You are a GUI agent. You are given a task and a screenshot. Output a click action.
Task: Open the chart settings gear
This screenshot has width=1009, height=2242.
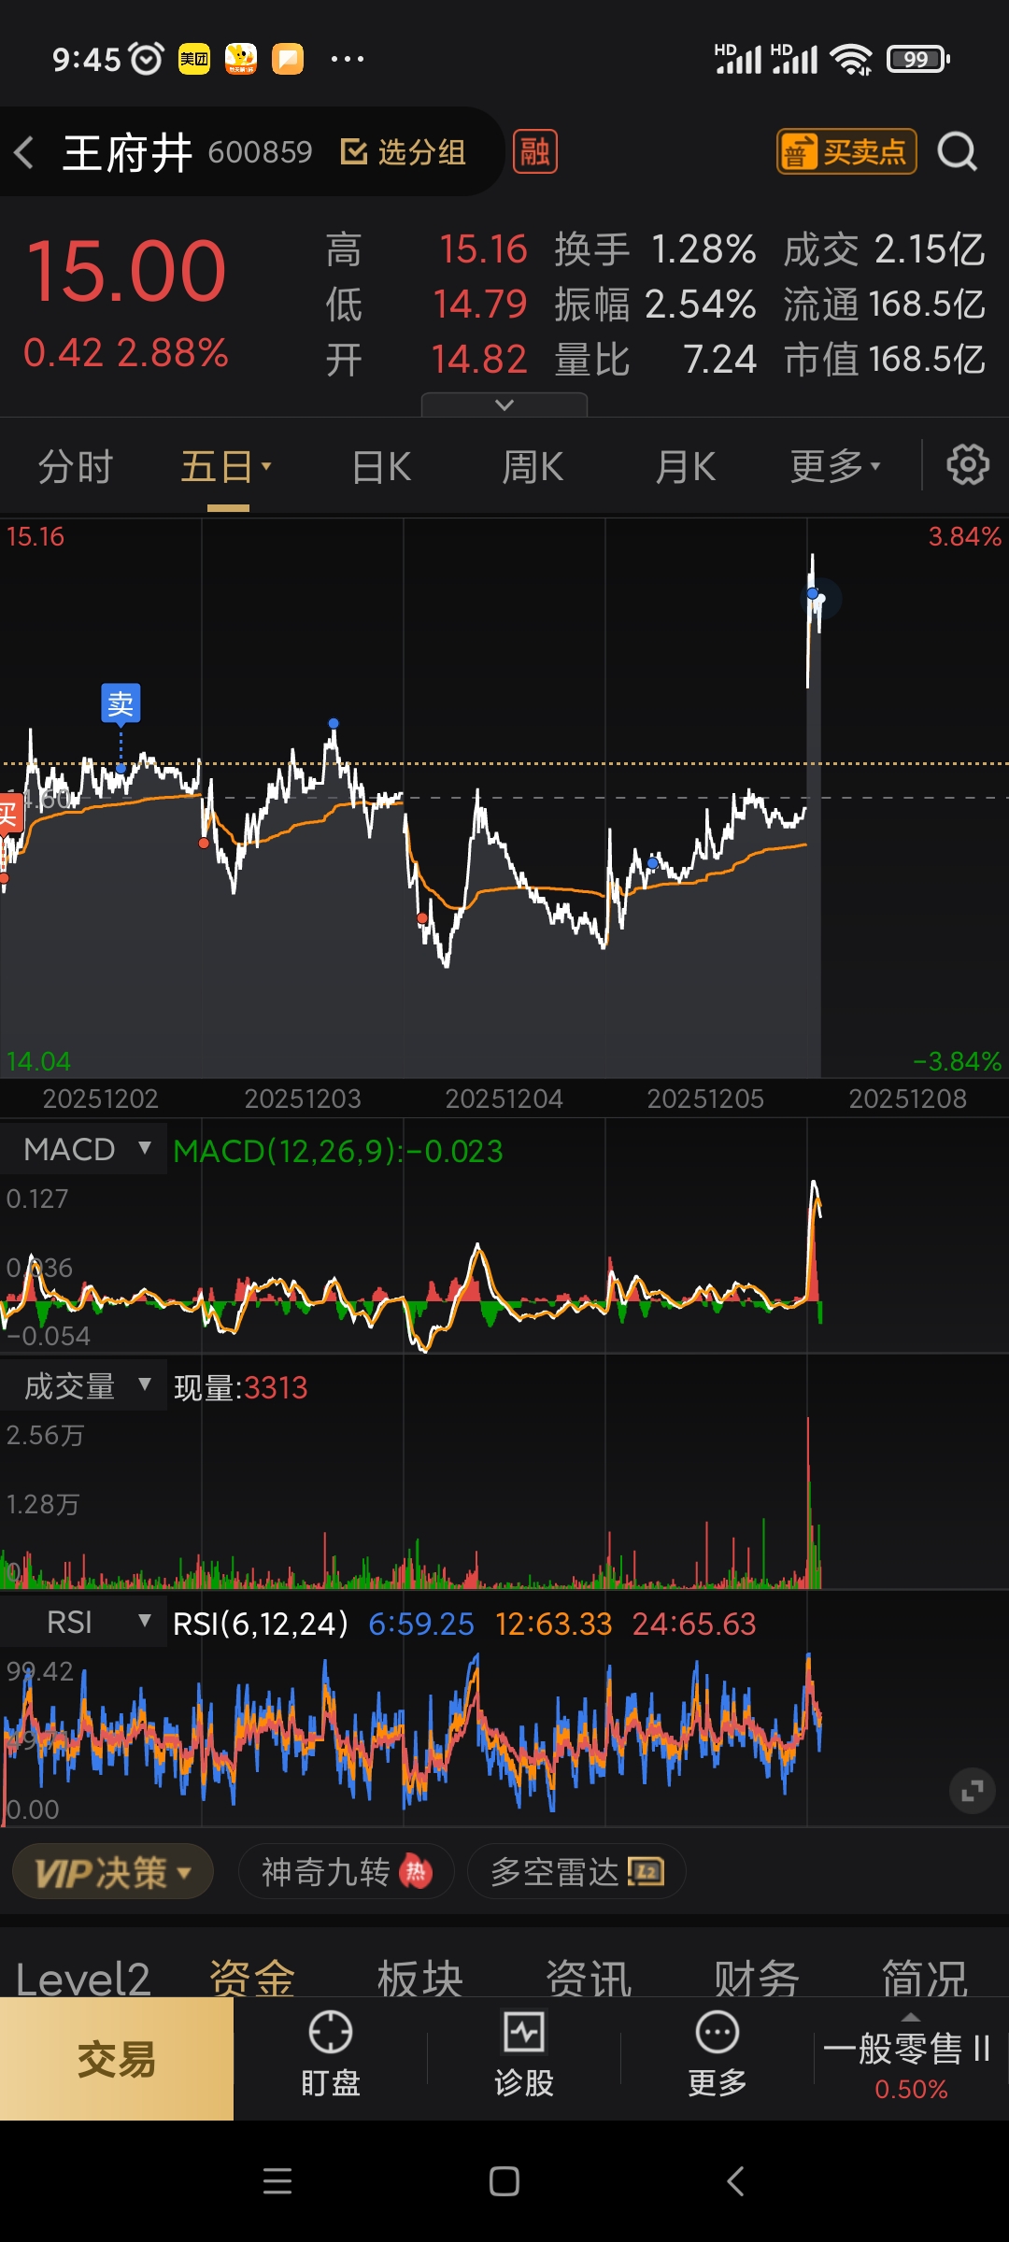[968, 464]
